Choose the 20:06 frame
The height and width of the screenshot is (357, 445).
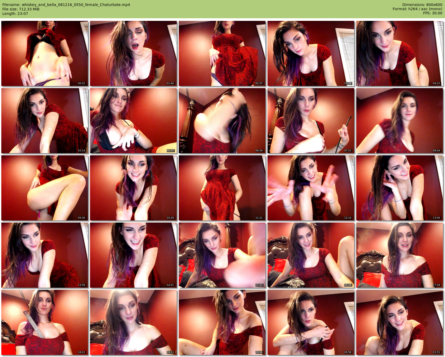[222, 322]
